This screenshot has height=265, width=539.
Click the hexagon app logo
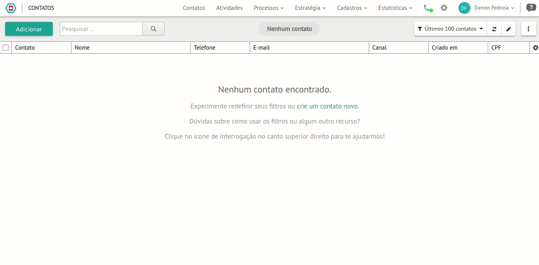11,8
